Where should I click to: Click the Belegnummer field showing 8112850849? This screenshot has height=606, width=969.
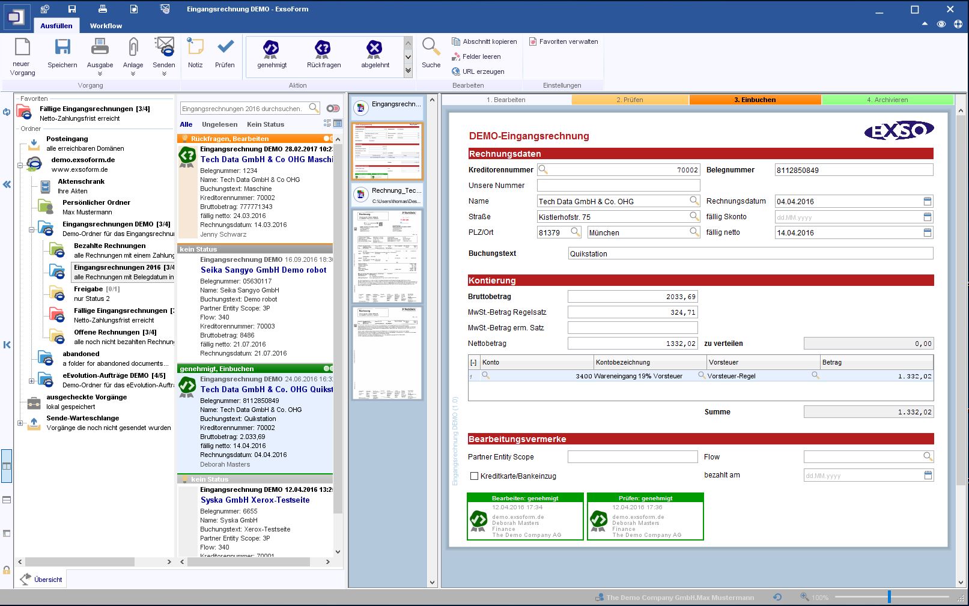tap(854, 170)
